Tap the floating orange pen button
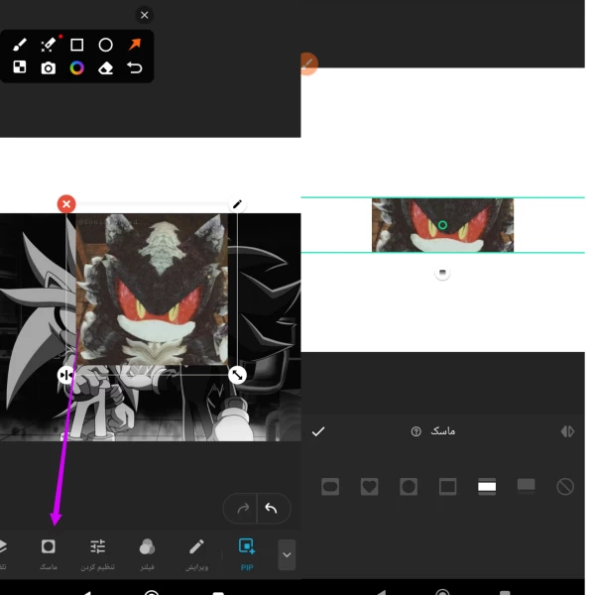 308,63
